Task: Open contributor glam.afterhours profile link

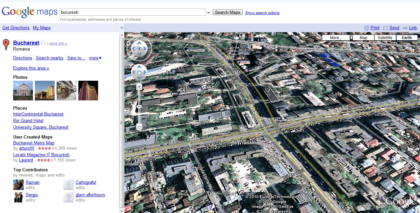Action: pyautogui.click(x=90, y=195)
